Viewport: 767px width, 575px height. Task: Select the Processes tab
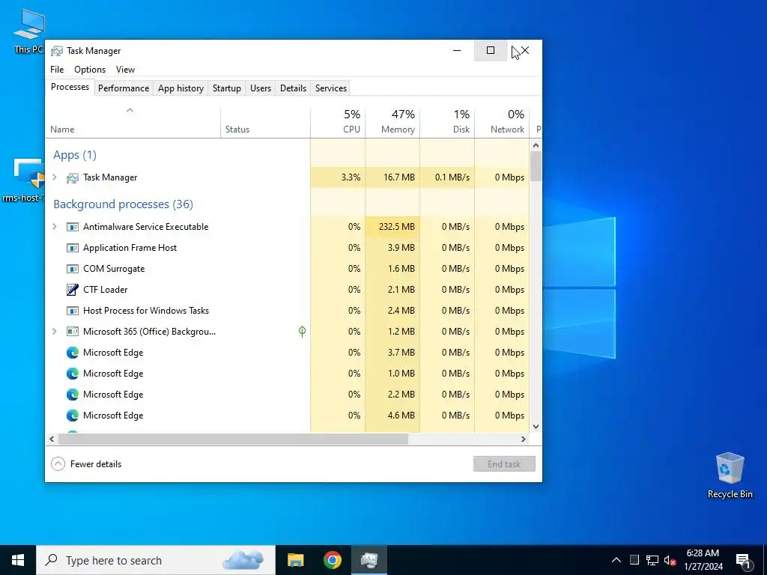[x=70, y=87]
